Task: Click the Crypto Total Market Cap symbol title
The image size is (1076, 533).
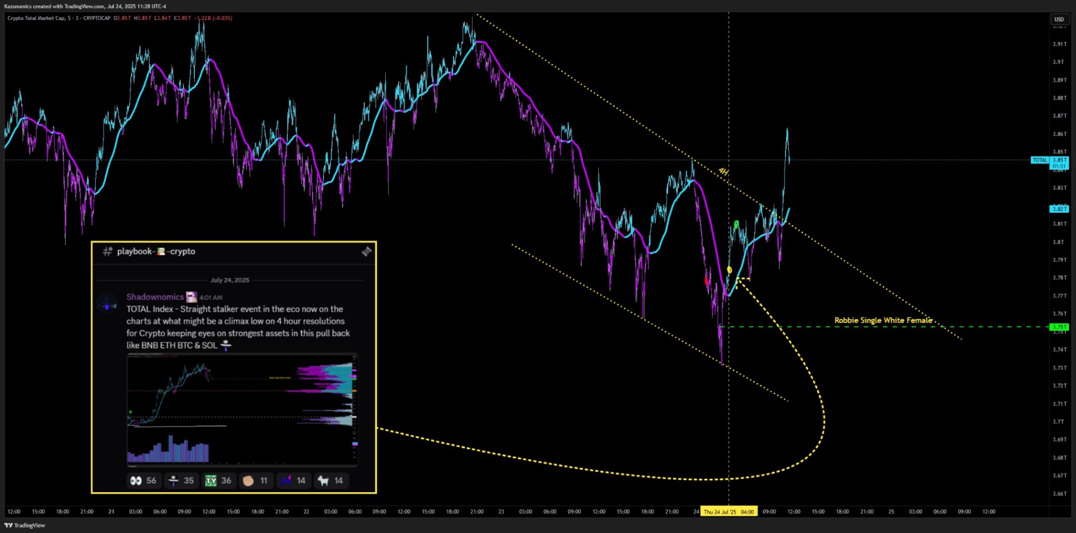Action: (x=59, y=18)
